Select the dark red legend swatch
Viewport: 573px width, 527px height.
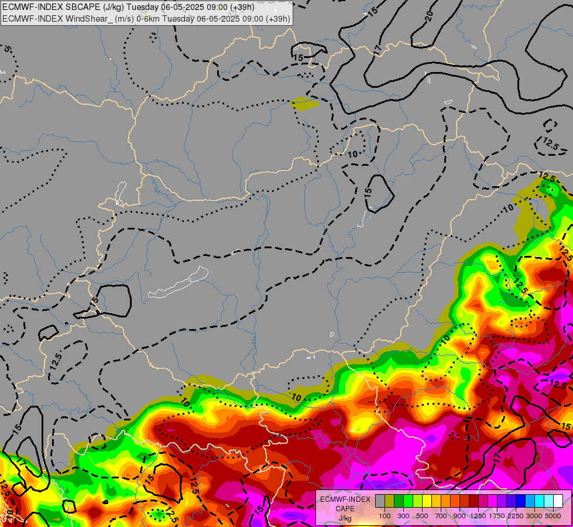474,501
